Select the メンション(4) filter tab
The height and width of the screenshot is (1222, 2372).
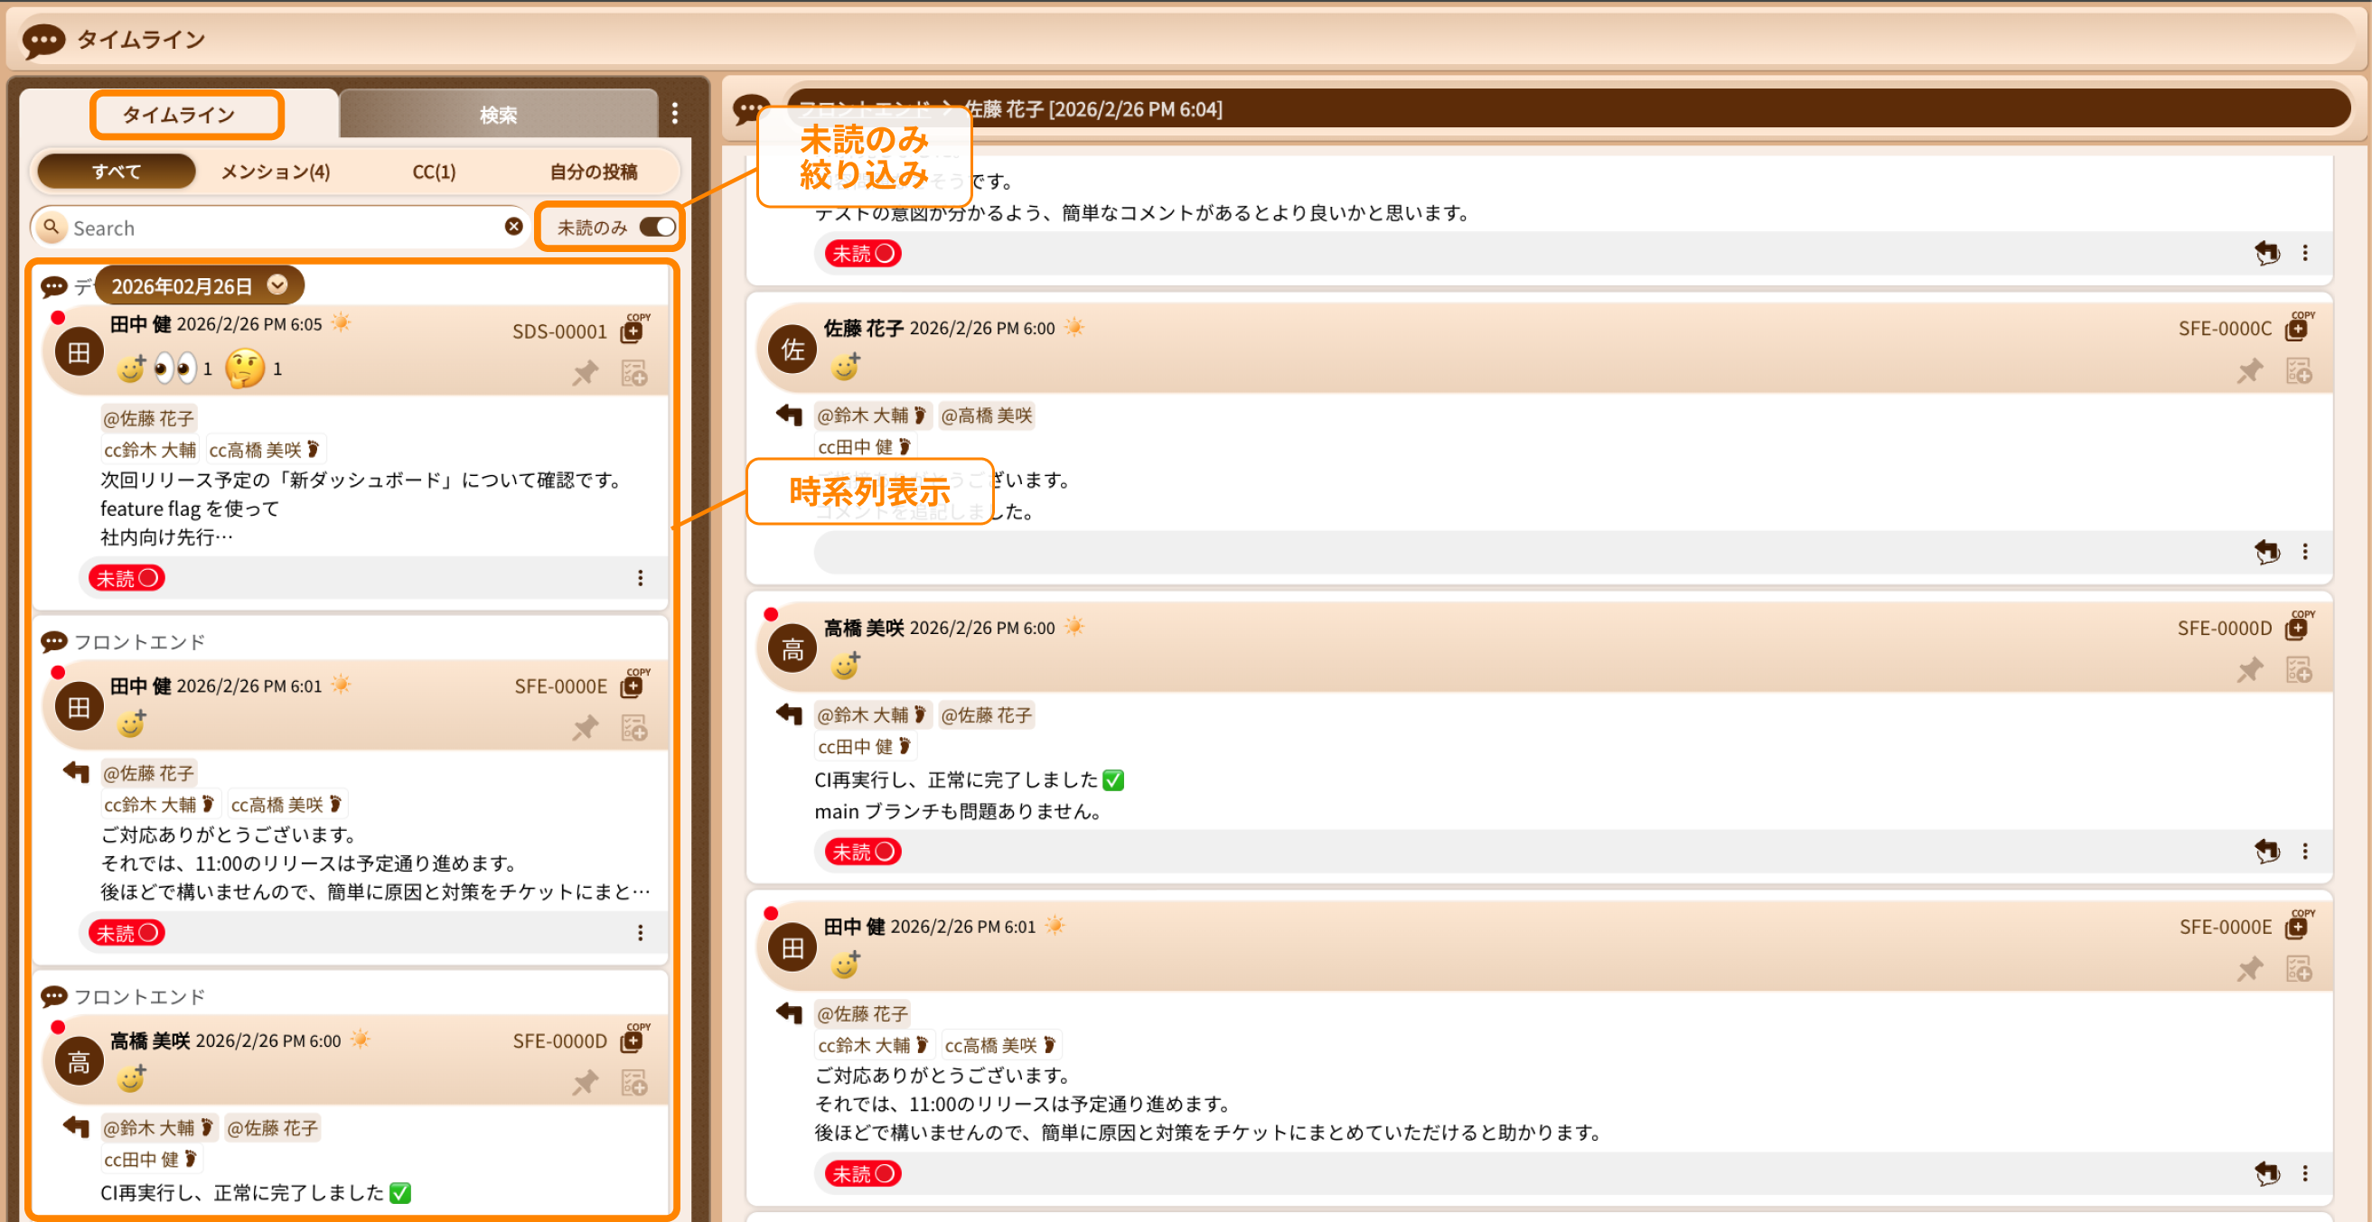coord(276,172)
